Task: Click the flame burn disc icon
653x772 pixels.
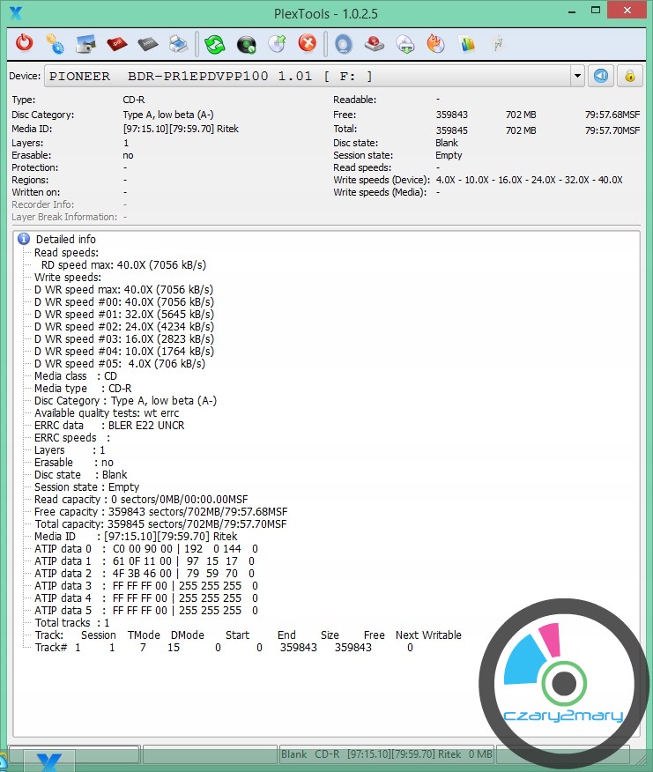Action: pos(435,43)
